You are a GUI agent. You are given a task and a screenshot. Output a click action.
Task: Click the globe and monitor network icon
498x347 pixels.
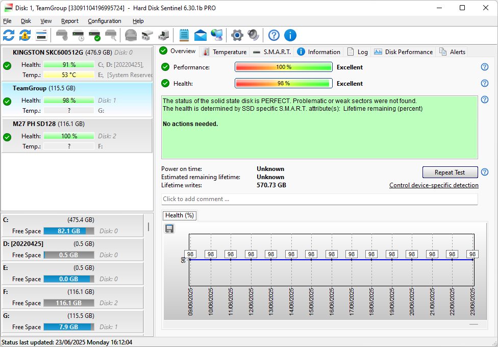[217, 35]
